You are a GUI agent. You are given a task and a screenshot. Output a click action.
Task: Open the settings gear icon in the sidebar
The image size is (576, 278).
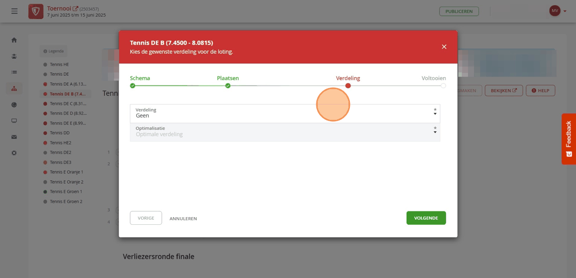click(x=14, y=153)
